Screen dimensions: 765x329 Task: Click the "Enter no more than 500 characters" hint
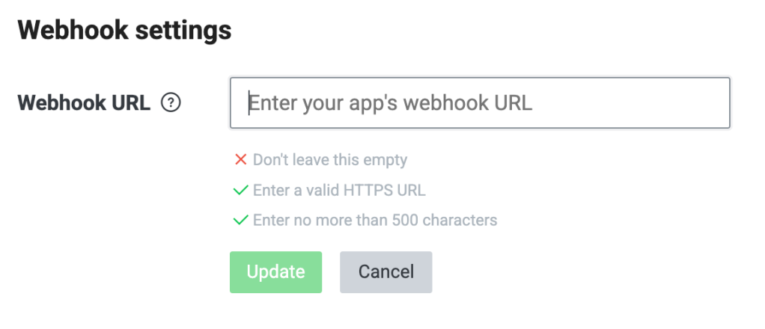(x=375, y=220)
